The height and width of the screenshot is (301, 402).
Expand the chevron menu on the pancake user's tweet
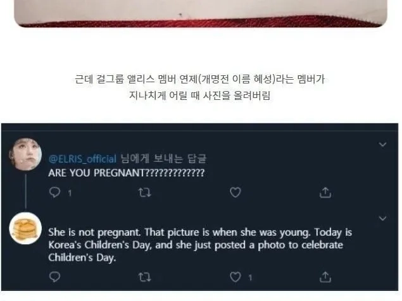coord(382,218)
